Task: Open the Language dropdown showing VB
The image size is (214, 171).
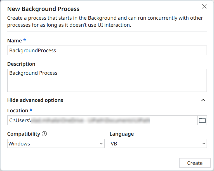Action: (155, 143)
